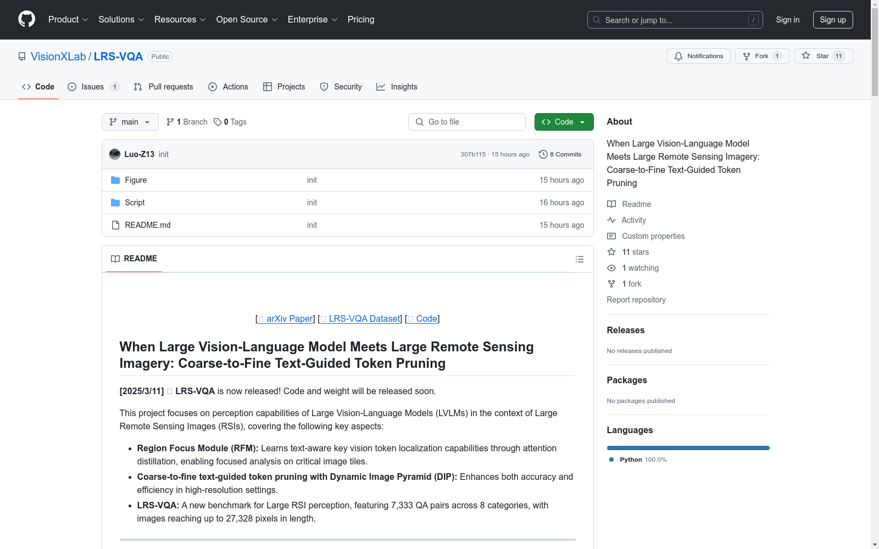This screenshot has width=879, height=549.
Task: Open commit hash 307b115
Action: (473, 154)
